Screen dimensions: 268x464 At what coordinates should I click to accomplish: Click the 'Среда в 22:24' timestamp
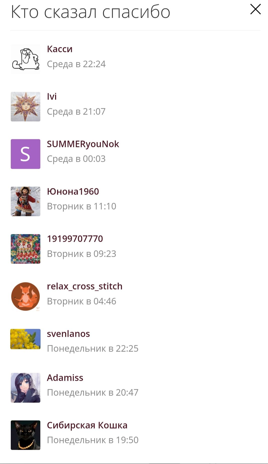click(x=76, y=64)
